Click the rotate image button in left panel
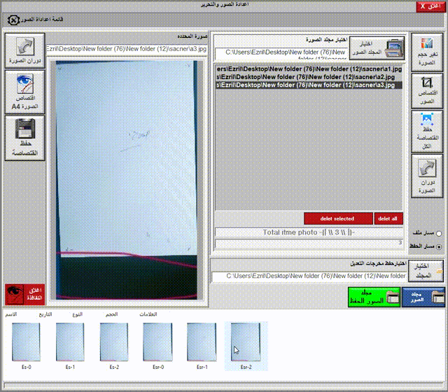Viewport: 448px width, 392px height. pyautogui.click(x=24, y=51)
